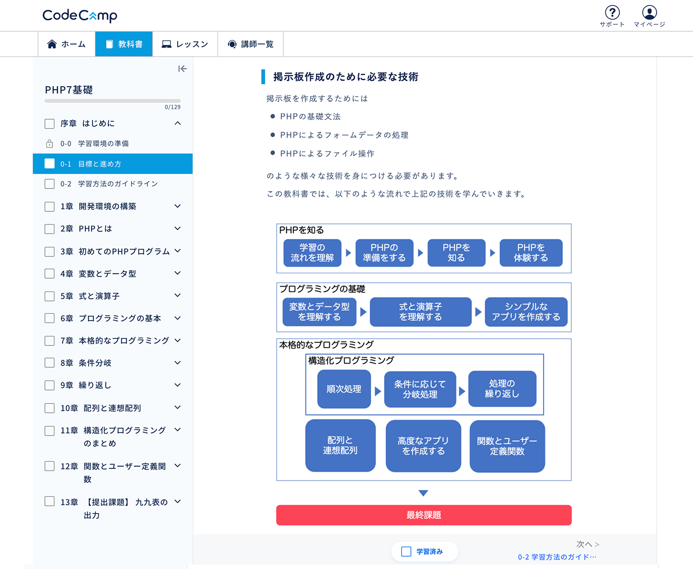Click the PHP7基礎 course title

coord(69,90)
